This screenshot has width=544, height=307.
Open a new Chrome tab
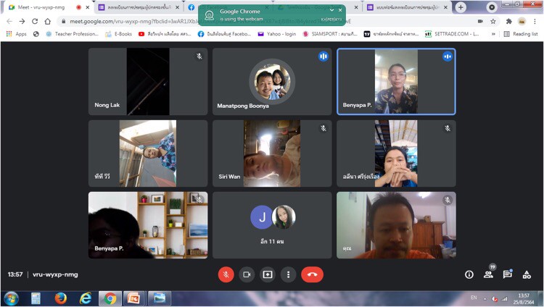pos(461,7)
